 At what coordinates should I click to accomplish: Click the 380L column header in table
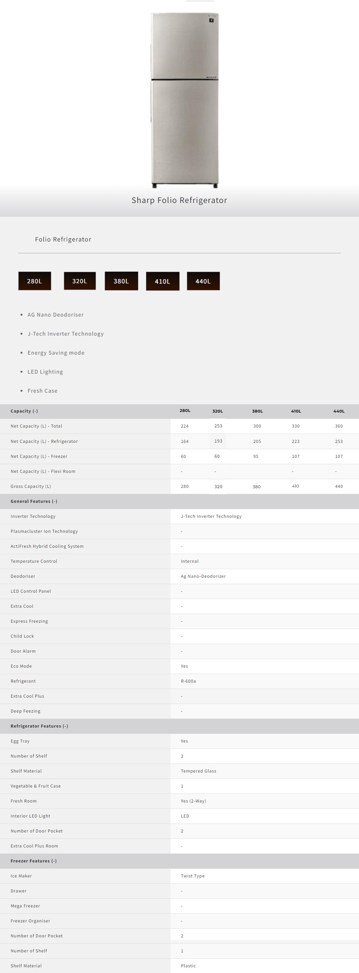258,411
